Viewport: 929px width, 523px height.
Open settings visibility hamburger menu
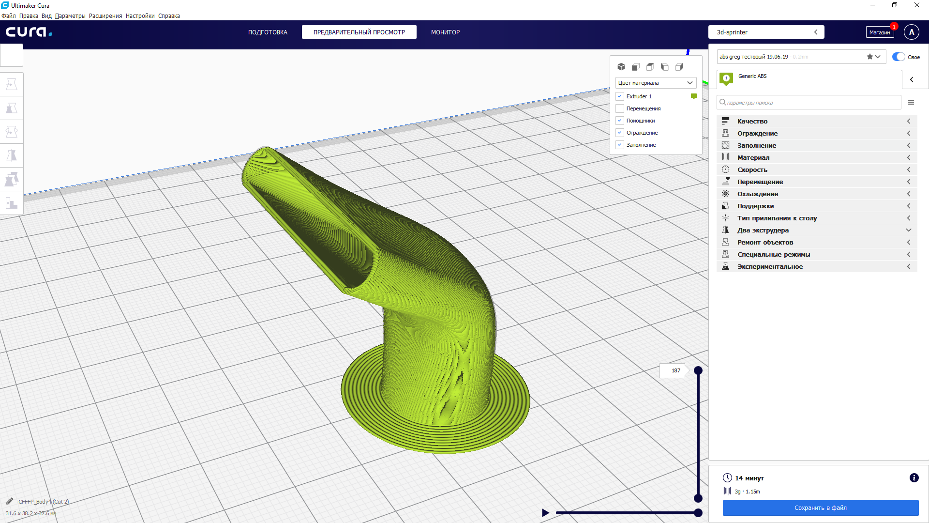[911, 102]
